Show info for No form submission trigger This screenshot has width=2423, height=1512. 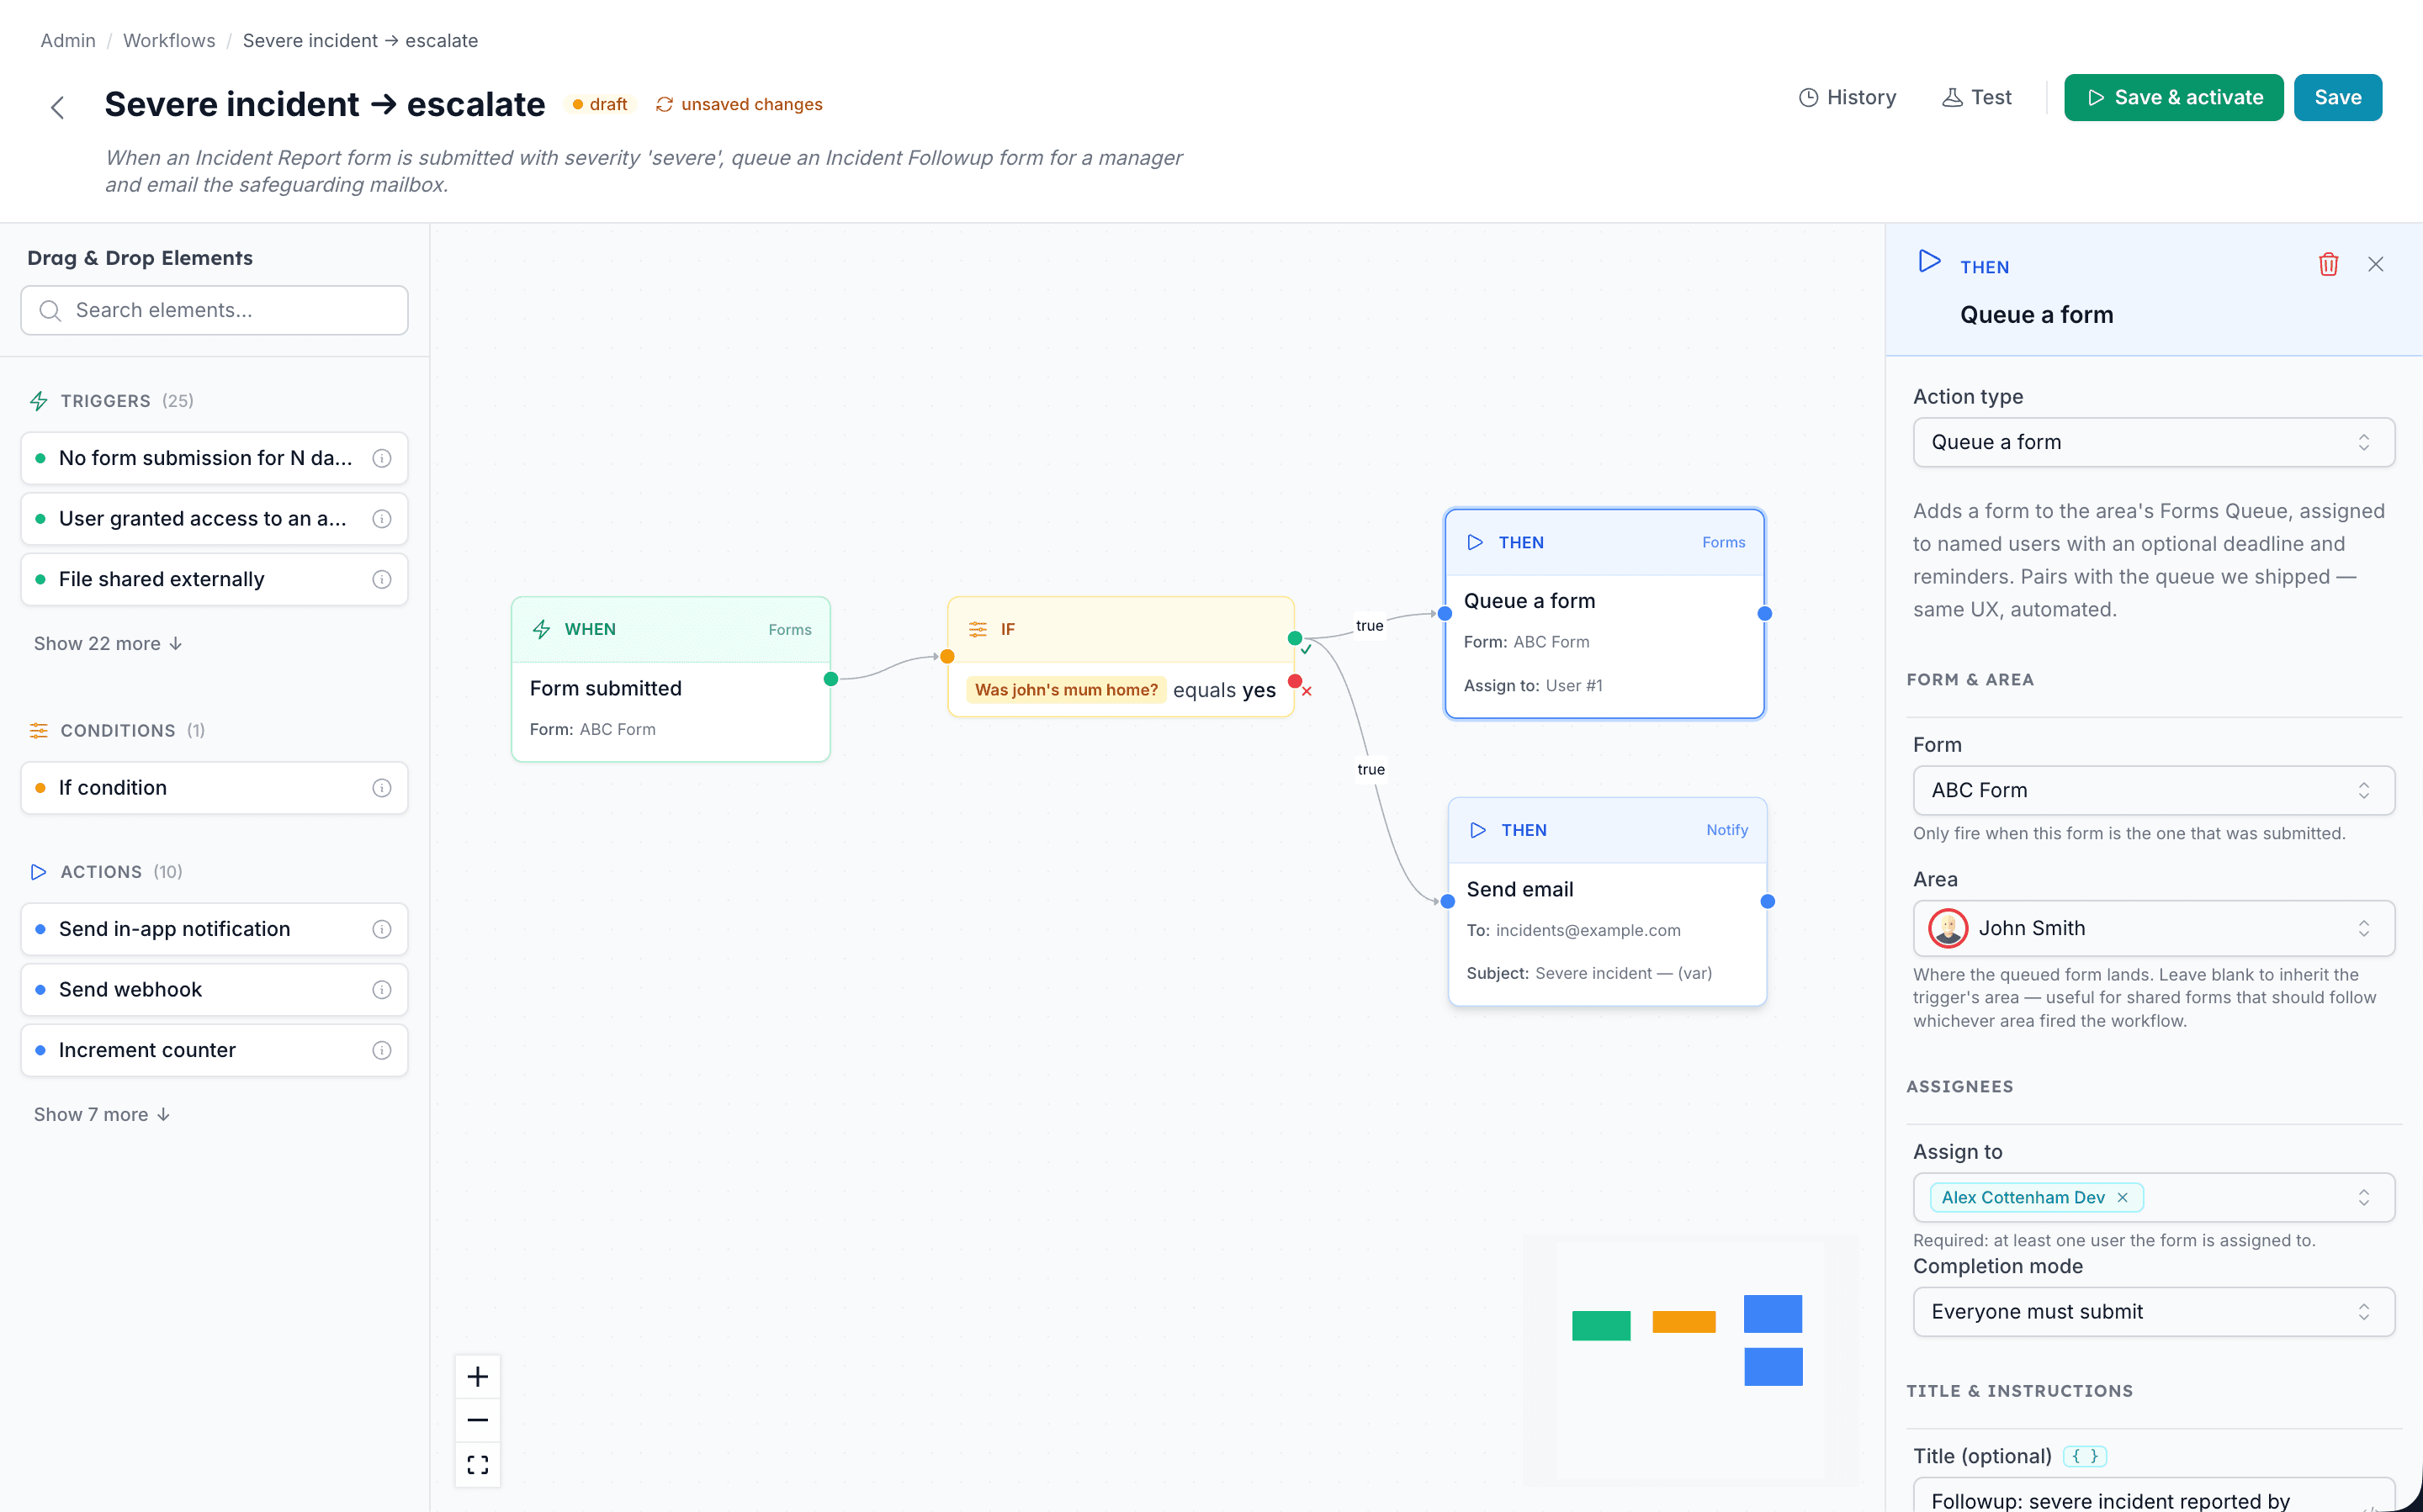pos(381,458)
